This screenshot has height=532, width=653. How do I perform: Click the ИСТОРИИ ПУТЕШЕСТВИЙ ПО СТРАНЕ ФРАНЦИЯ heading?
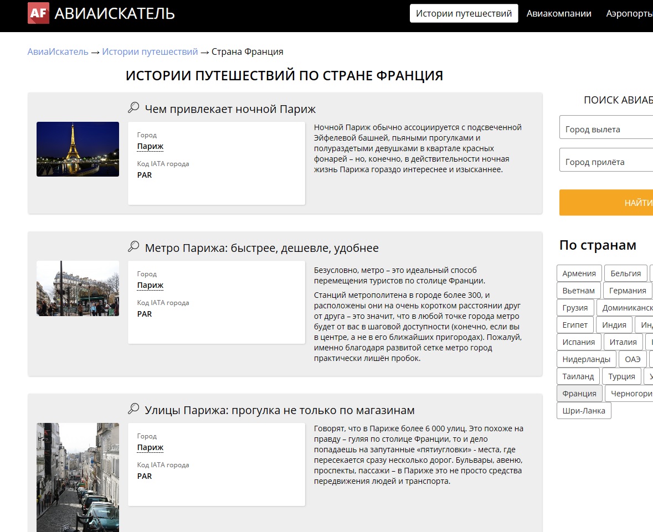click(285, 76)
